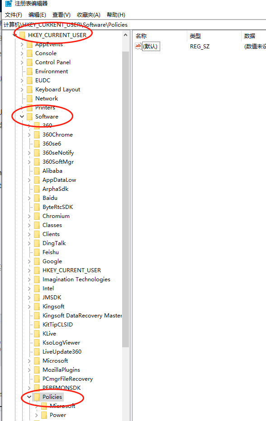Image resolution: width=266 pixels, height=421 pixels.
Task: Open the 文件(F) menu
Action: pos(14,15)
